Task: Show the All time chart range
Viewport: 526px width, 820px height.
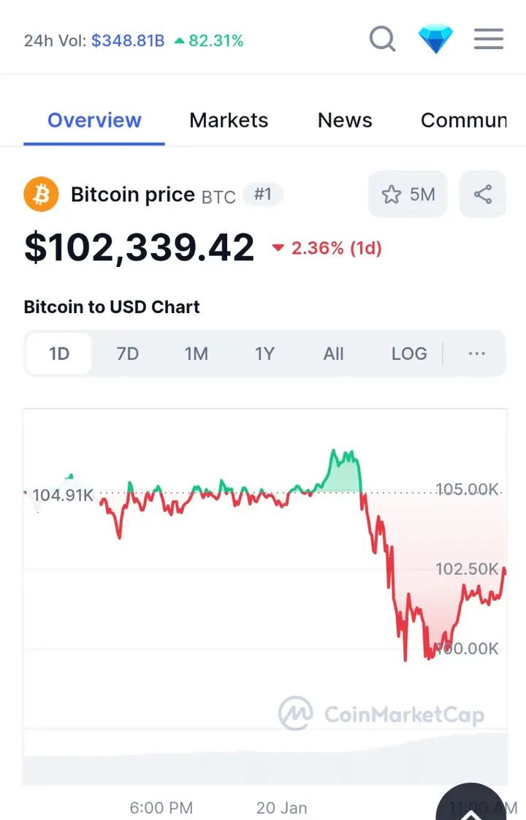Action: click(333, 354)
